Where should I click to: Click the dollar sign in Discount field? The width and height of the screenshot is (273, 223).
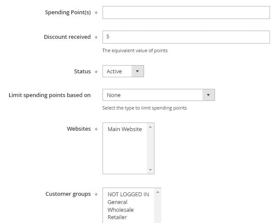tap(108, 37)
